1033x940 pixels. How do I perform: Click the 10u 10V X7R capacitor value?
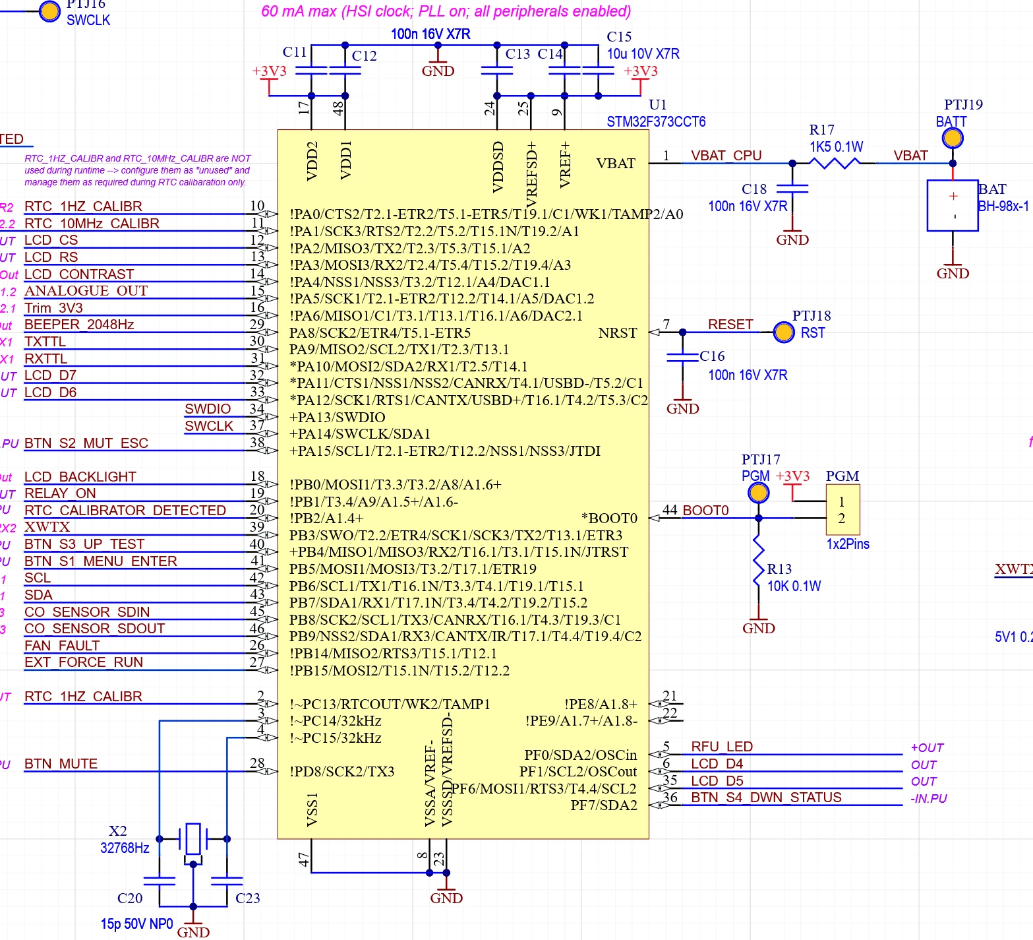click(x=643, y=53)
